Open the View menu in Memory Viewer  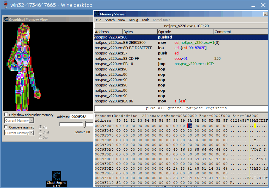122,20
